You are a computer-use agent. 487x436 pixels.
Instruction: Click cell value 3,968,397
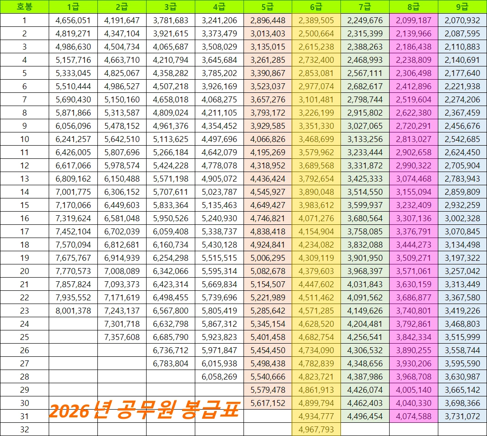point(365,271)
